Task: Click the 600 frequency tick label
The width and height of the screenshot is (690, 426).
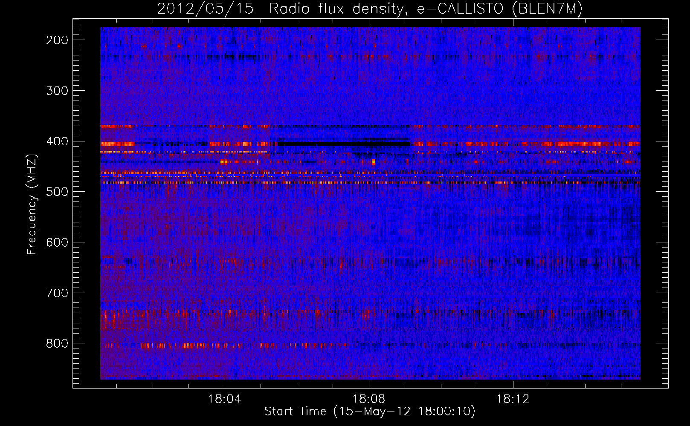Action: (x=57, y=242)
